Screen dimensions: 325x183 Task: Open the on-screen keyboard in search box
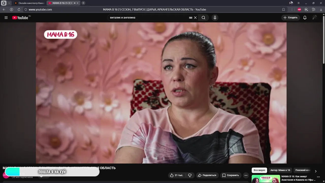[191, 18]
